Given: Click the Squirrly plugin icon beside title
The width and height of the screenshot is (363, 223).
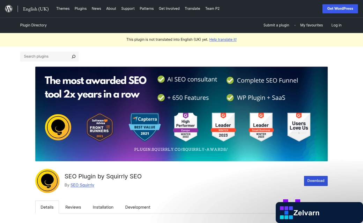Looking at the screenshot, I should [47, 181].
